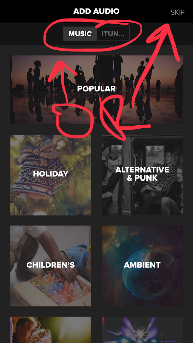Viewport: 193px width, 343px height.
Task: Select the AMBIENT music category
Action: pos(142,266)
